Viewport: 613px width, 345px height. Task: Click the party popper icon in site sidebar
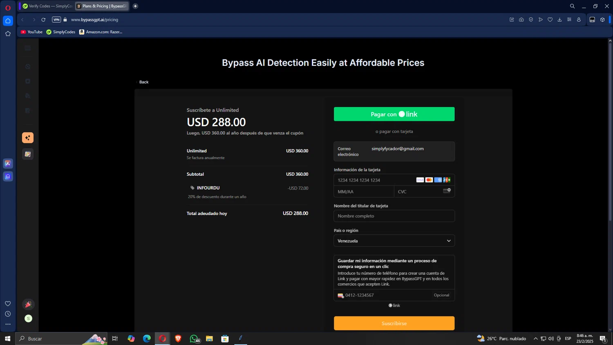point(28,305)
